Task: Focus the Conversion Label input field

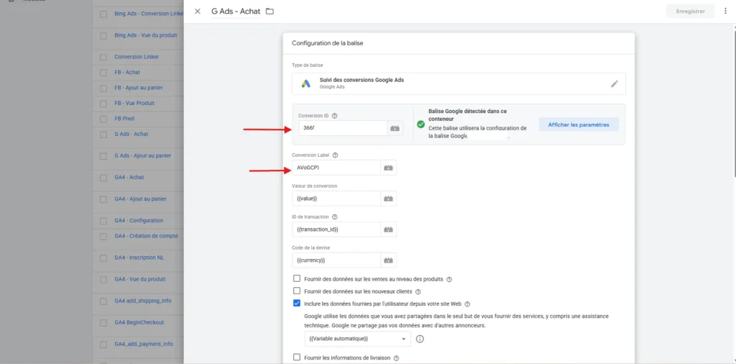Action: pyautogui.click(x=336, y=168)
